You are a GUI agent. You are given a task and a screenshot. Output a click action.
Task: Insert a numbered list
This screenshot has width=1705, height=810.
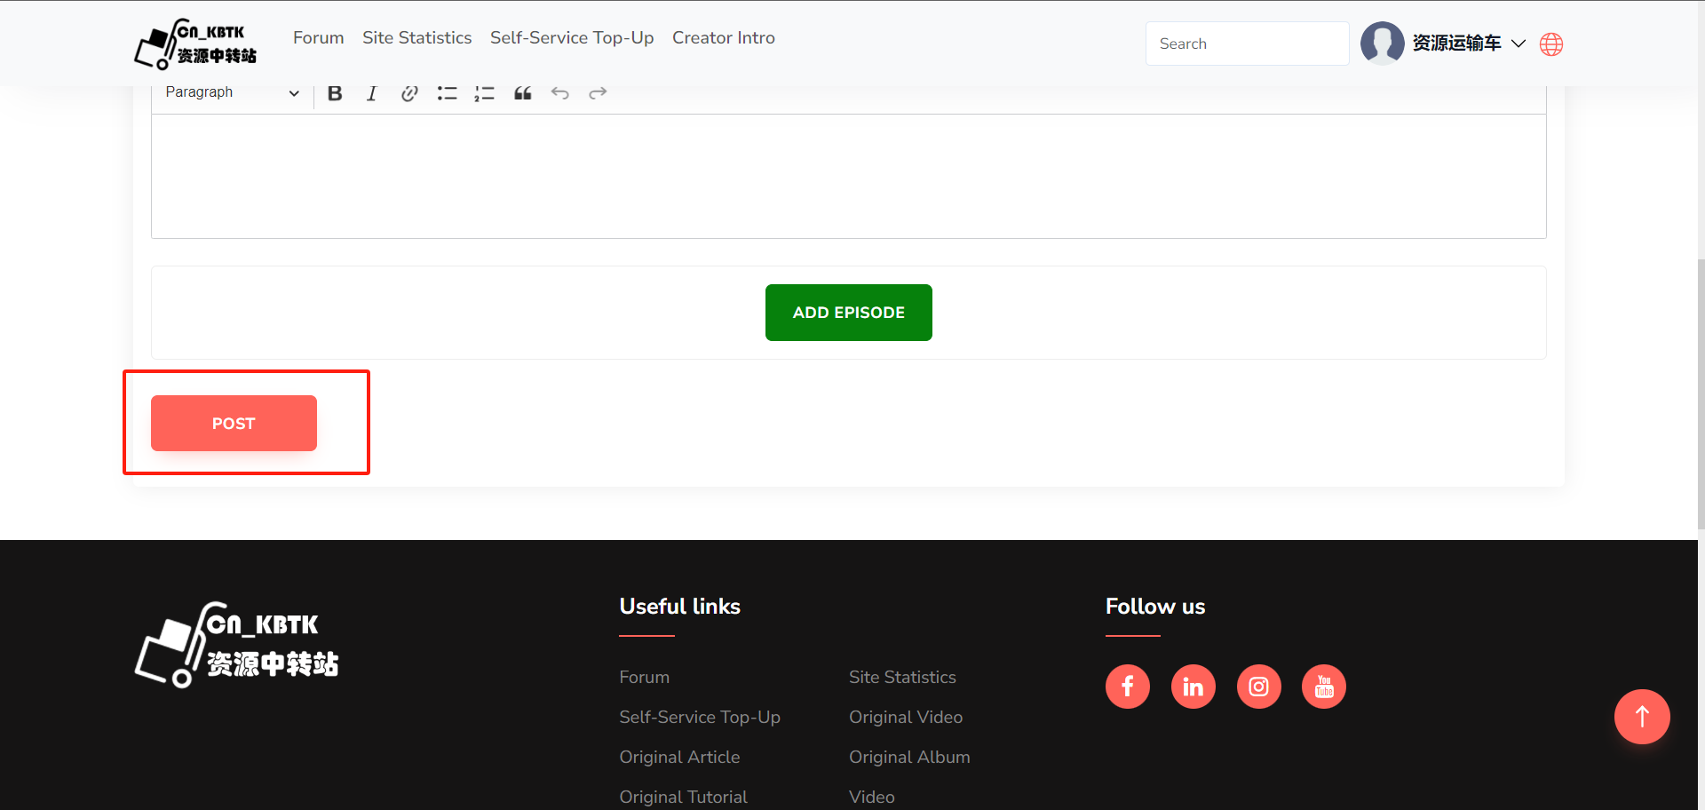484,93
